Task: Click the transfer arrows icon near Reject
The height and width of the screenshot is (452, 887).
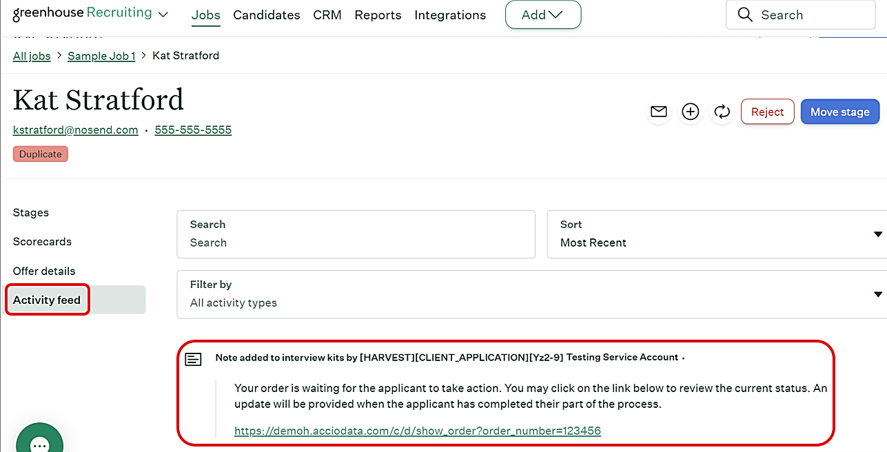Action: (x=722, y=112)
